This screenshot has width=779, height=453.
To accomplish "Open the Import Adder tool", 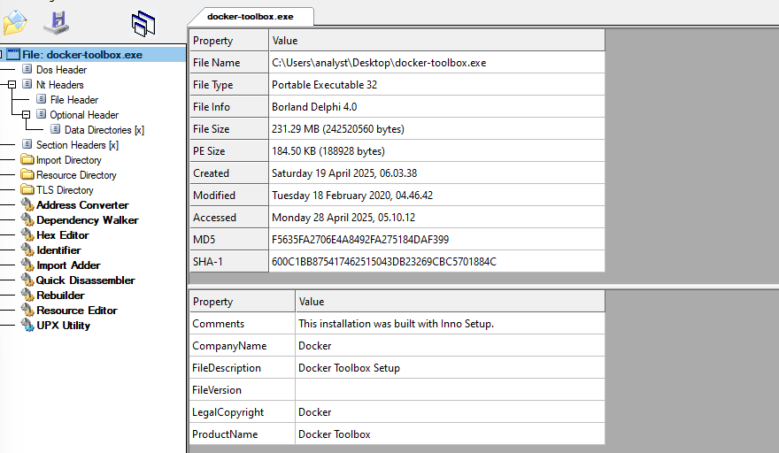I will (x=68, y=265).
